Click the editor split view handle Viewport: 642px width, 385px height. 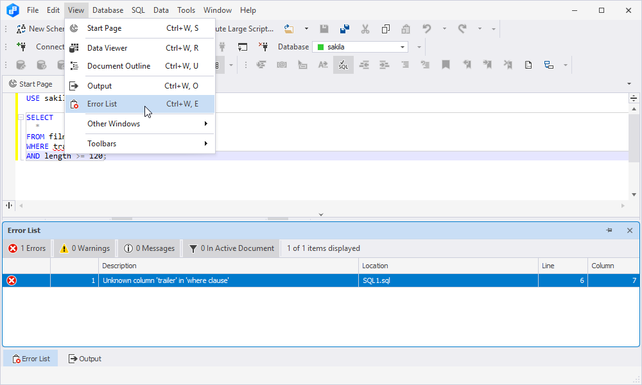pos(634,98)
